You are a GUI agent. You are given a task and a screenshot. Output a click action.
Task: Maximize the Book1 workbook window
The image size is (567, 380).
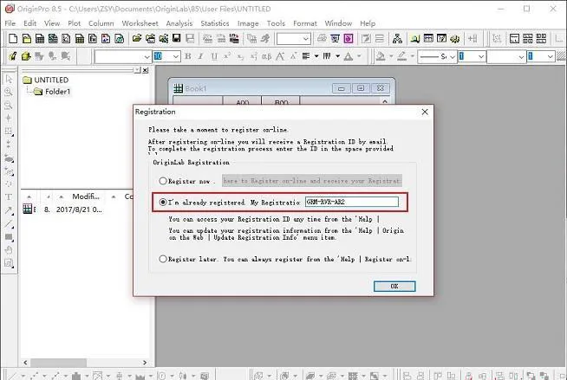tap(361, 88)
